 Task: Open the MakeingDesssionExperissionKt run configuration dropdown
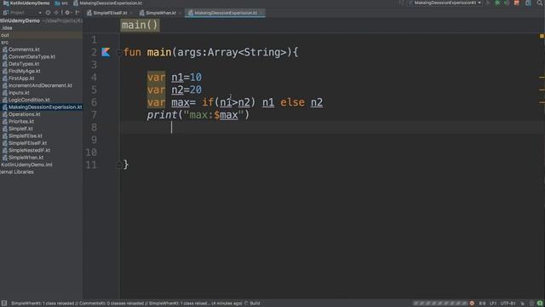point(445,3)
